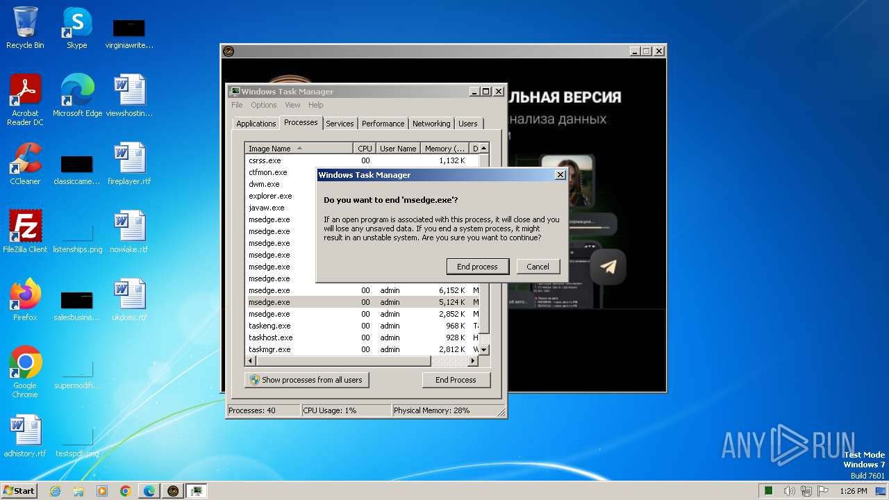Click the process list scroll-down arrow
This screenshot has width=889, height=500.
484,350
